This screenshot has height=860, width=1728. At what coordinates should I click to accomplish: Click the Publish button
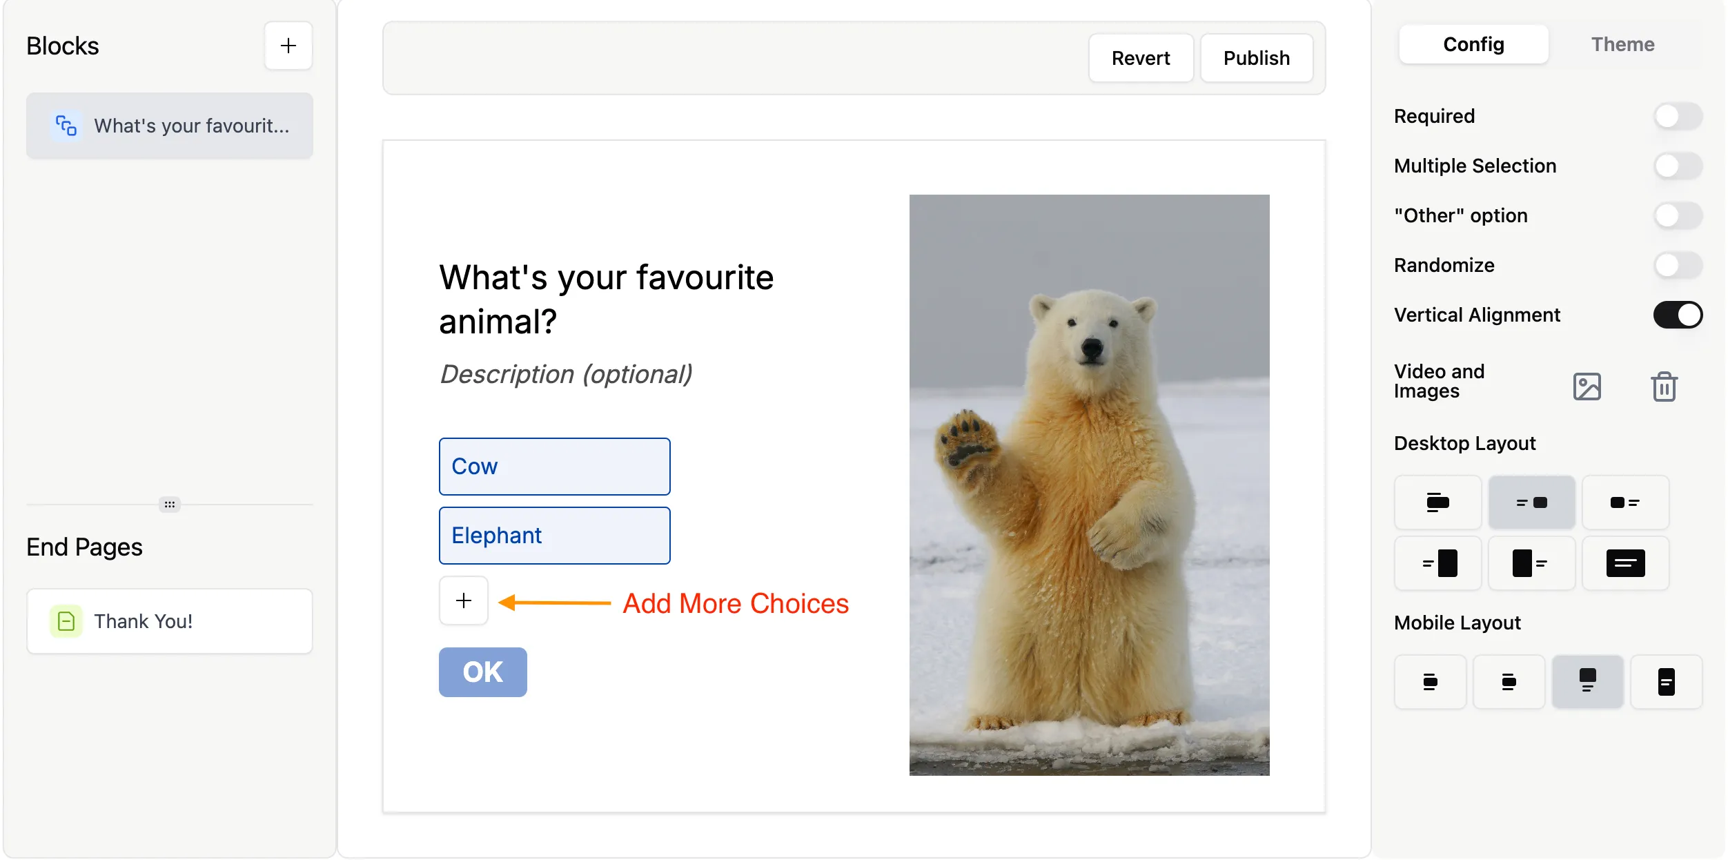tap(1256, 58)
